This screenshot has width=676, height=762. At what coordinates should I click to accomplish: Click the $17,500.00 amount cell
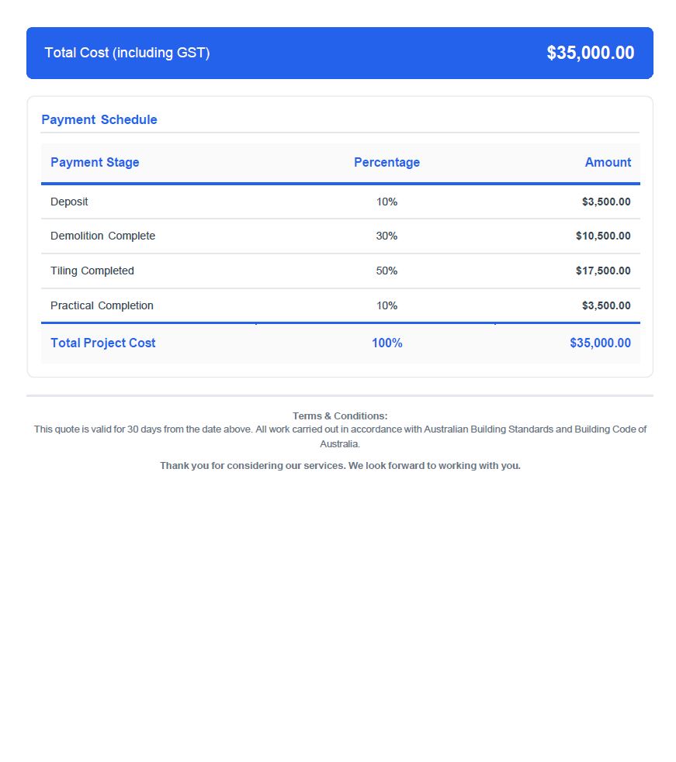pyautogui.click(x=602, y=271)
